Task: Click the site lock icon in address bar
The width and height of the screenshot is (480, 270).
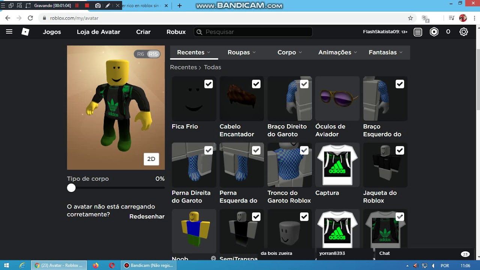Action: click(x=45, y=18)
